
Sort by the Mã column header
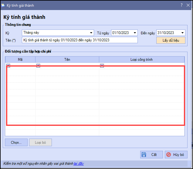pyautogui.click(x=20, y=60)
